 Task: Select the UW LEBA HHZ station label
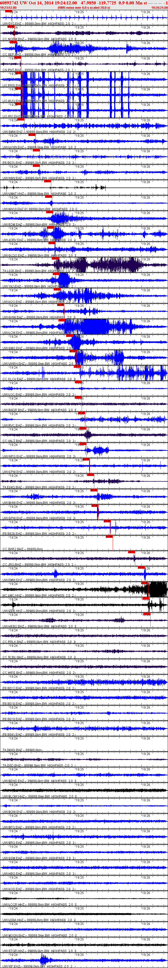click(x=39, y=920)
